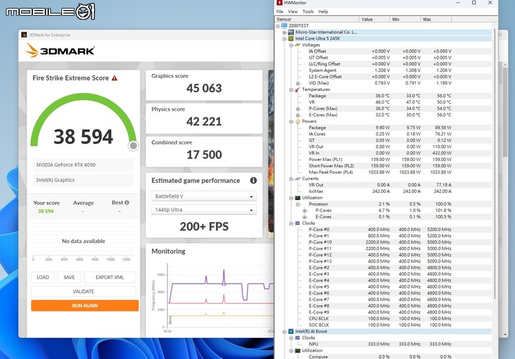
Task: Expand the P-Cores (Max) temperature entry
Action: point(298,109)
